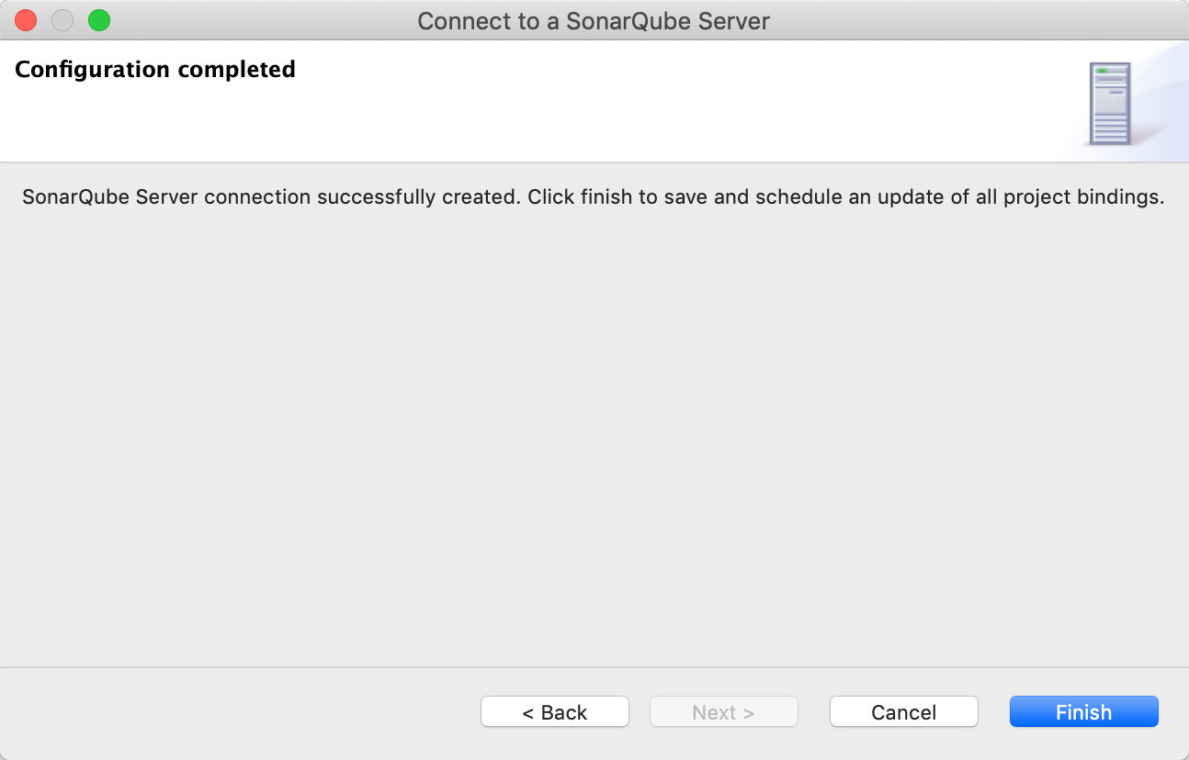Viewport: 1189px width, 760px height.
Task: Click the separator line above the buttons
Action: coord(594,667)
